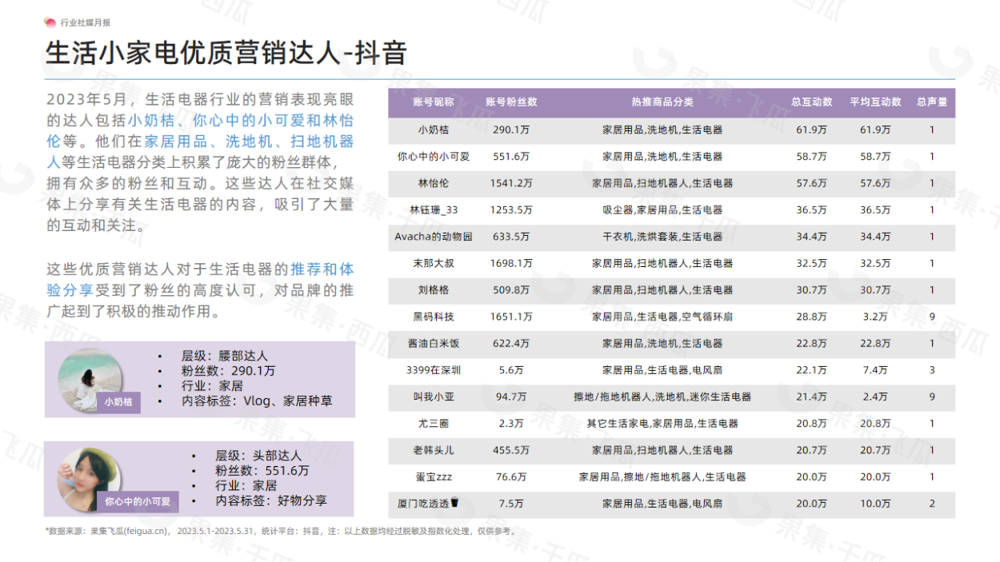Select category cell 吸尘器,家居用品,生活电器
The height and width of the screenshot is (562, 1000).
662,210
